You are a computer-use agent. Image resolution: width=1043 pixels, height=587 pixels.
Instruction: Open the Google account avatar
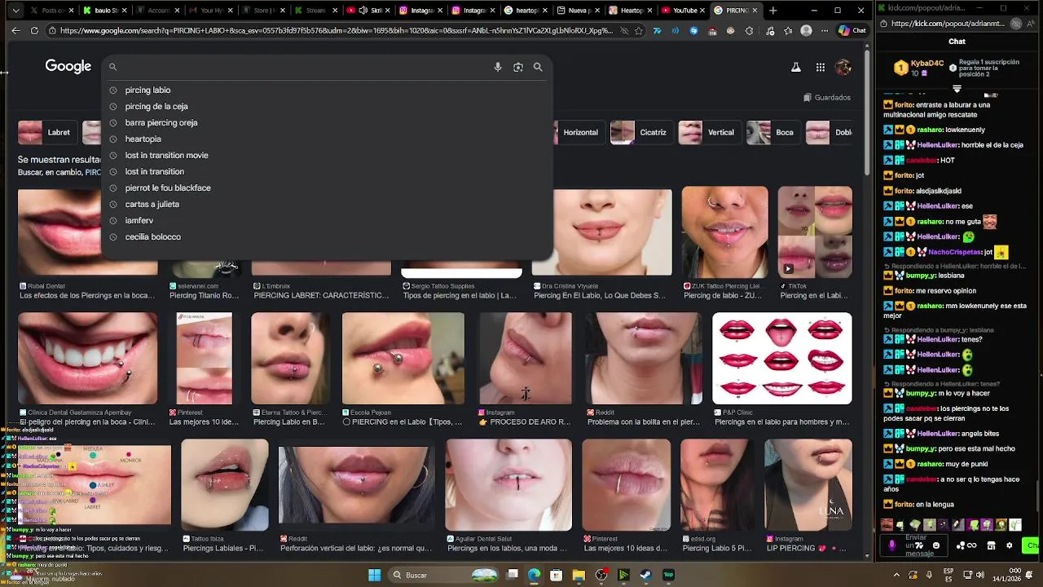843,68
